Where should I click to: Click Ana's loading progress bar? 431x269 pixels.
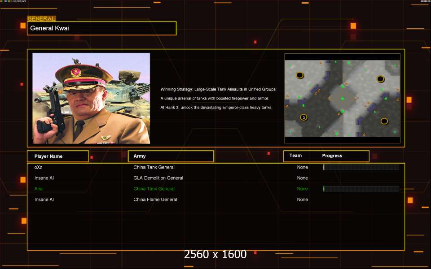tap(361, 189)
